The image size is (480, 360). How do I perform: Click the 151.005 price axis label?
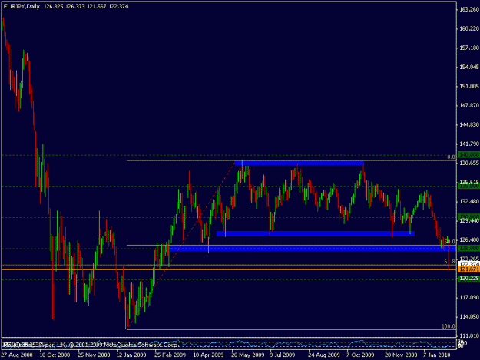tap(469, 86)
